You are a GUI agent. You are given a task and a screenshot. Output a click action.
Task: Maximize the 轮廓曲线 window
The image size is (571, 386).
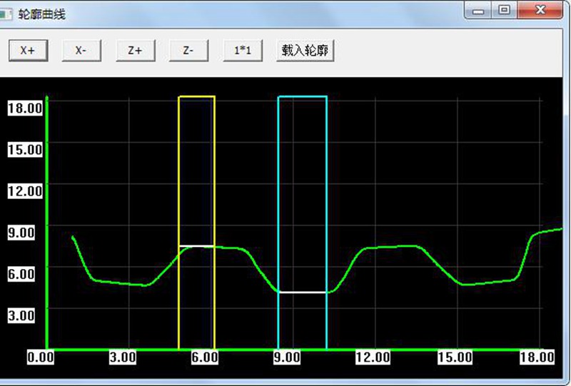tap(504, 11)
